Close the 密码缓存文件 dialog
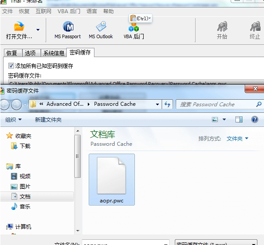264x245 pixels. coord(255,89)
